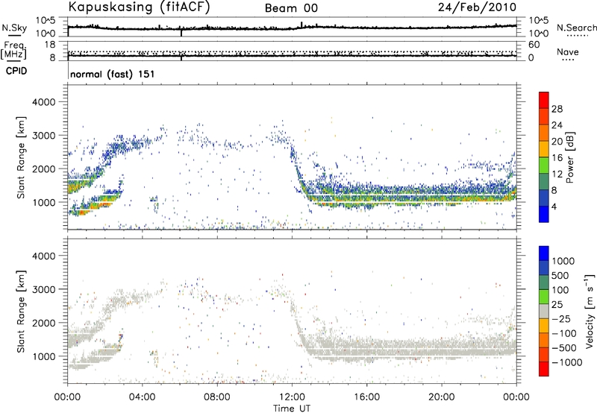Screen dimensions: 597x413
Task: Click the red bottom segment of Velocity colorbar
Action: [x=544, y=369]
